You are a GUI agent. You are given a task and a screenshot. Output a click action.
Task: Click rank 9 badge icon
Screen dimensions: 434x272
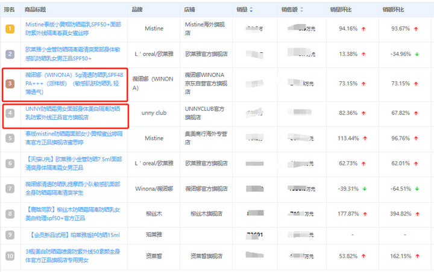(x=10, y=235)
